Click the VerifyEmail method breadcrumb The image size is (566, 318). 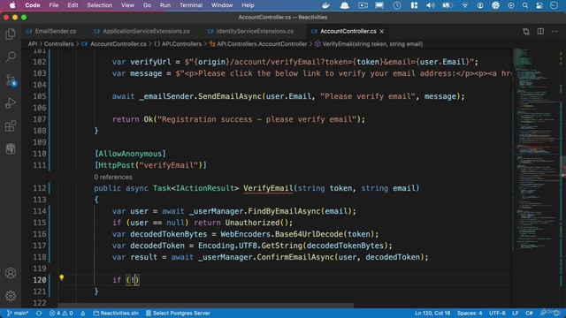pyautogui.click(x=369, y=44)
